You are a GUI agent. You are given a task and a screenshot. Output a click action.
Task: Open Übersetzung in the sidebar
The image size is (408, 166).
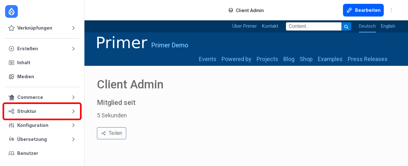(x=42, y=139)
